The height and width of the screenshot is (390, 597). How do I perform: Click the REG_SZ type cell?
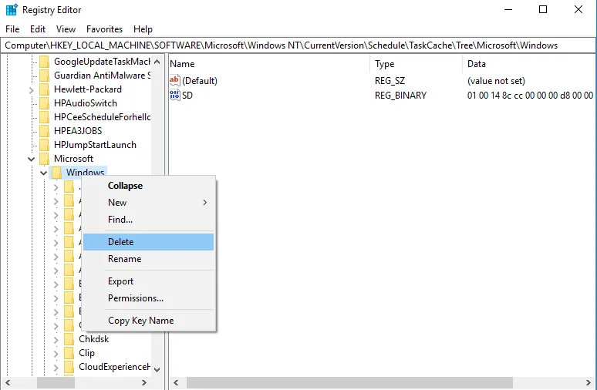click(x=390, y=81)
